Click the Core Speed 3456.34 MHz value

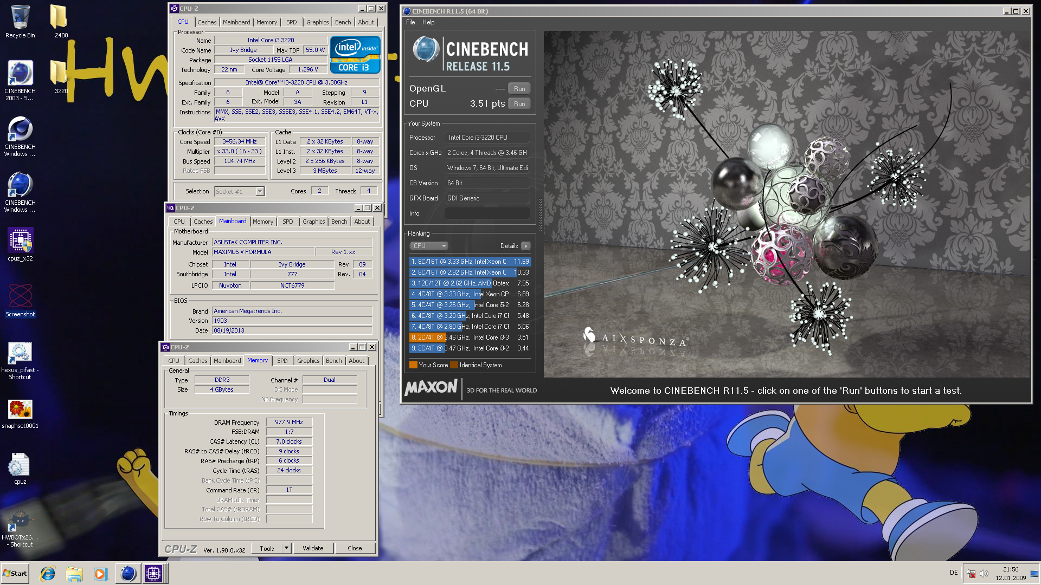239,142
